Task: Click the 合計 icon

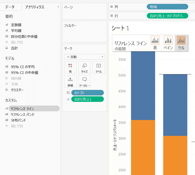Action: (7, 48)
